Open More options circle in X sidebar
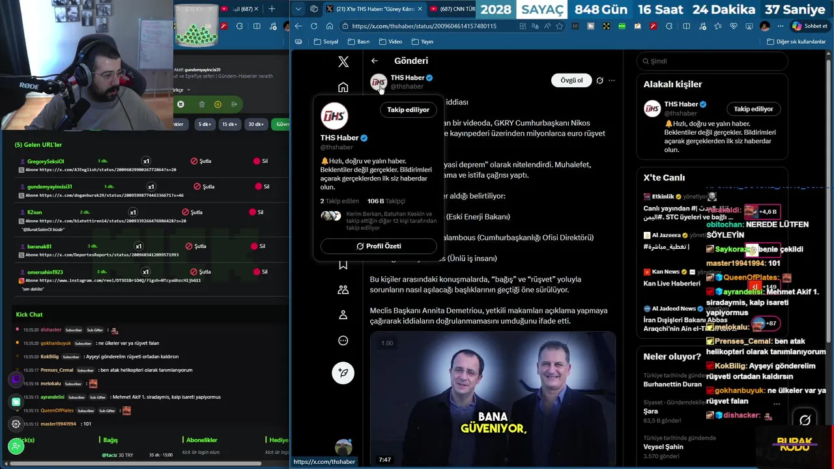The image size is (834, 469). pos(343,341)
